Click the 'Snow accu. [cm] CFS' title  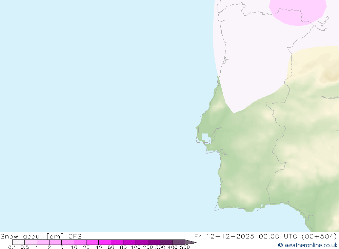tap(41, 236)
